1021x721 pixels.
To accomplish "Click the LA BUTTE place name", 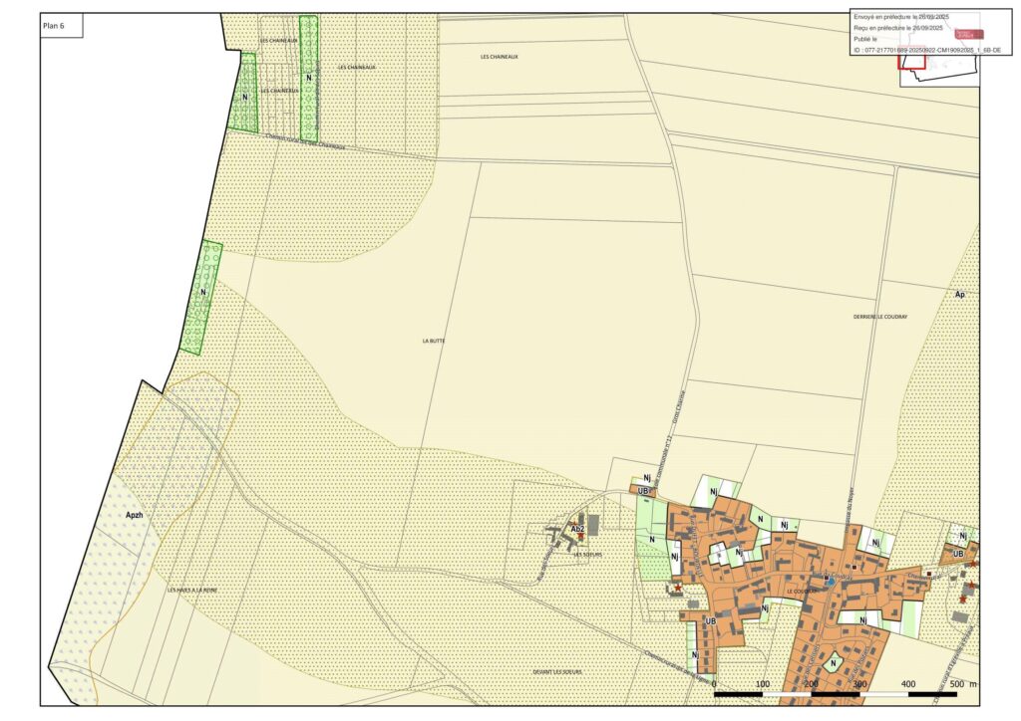I will (433, 341).
